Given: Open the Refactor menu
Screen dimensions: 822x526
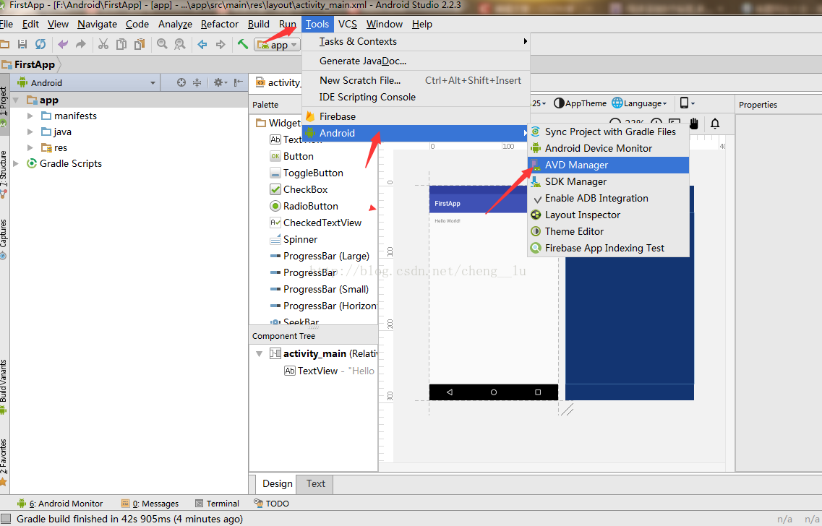Looking at the screenshot, I should click(x=220, y=24).
